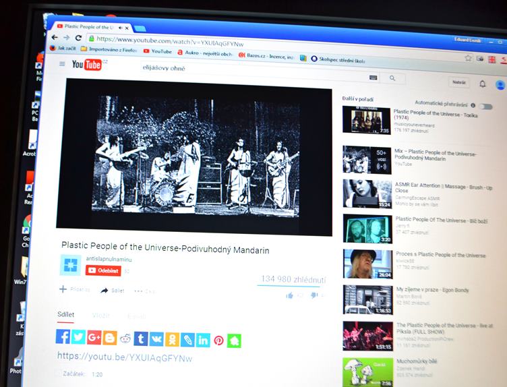Click the Nahrát upload button
507x387 pixels.
pyautogui.click(x=459, y=83)
